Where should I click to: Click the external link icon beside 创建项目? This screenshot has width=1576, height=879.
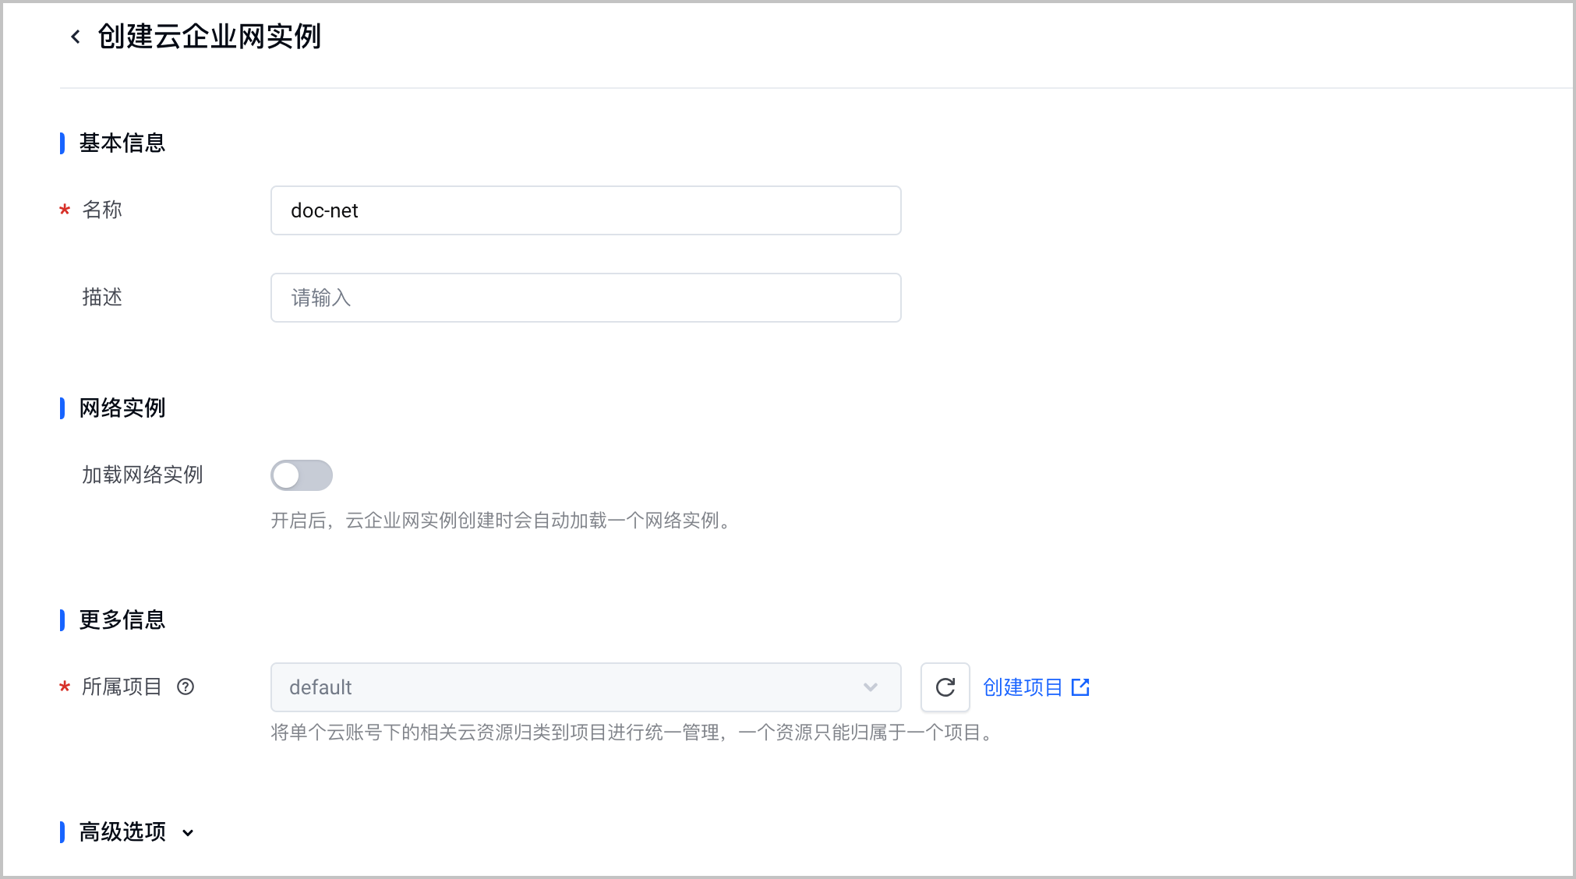1080,687
